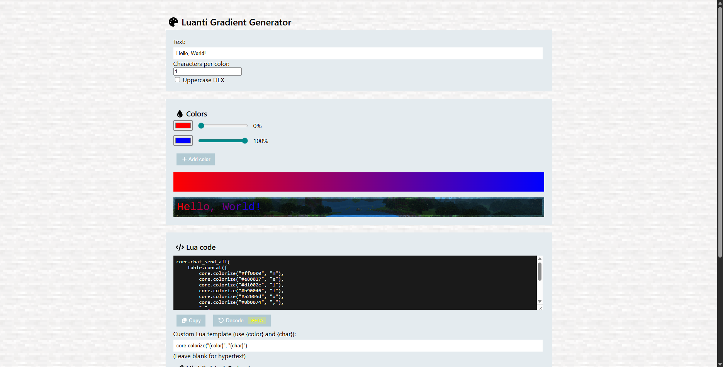This screenshot has width=723, height=367.
Task: Click the droplet icon next to Colors
Action: [x=180, y=114]
